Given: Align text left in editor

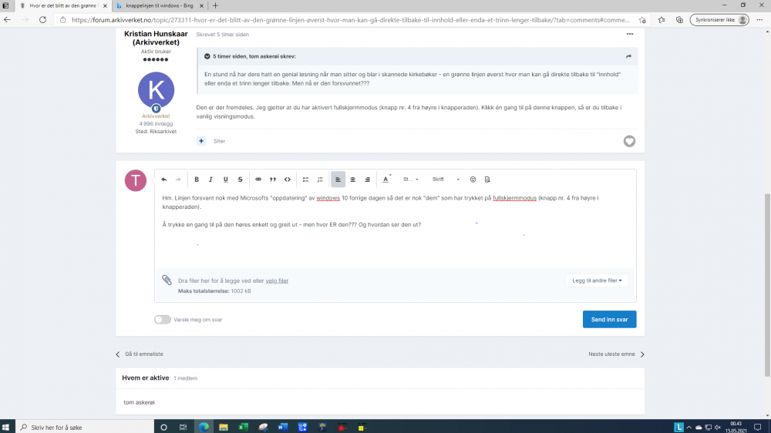Looking at the screenshot, I should (338, 180).
